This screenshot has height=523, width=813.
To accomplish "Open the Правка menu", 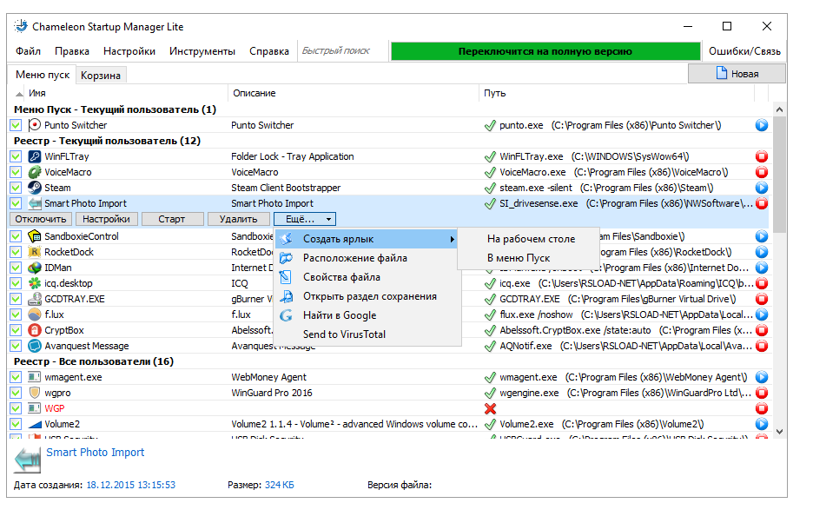I will pos(72,51).
